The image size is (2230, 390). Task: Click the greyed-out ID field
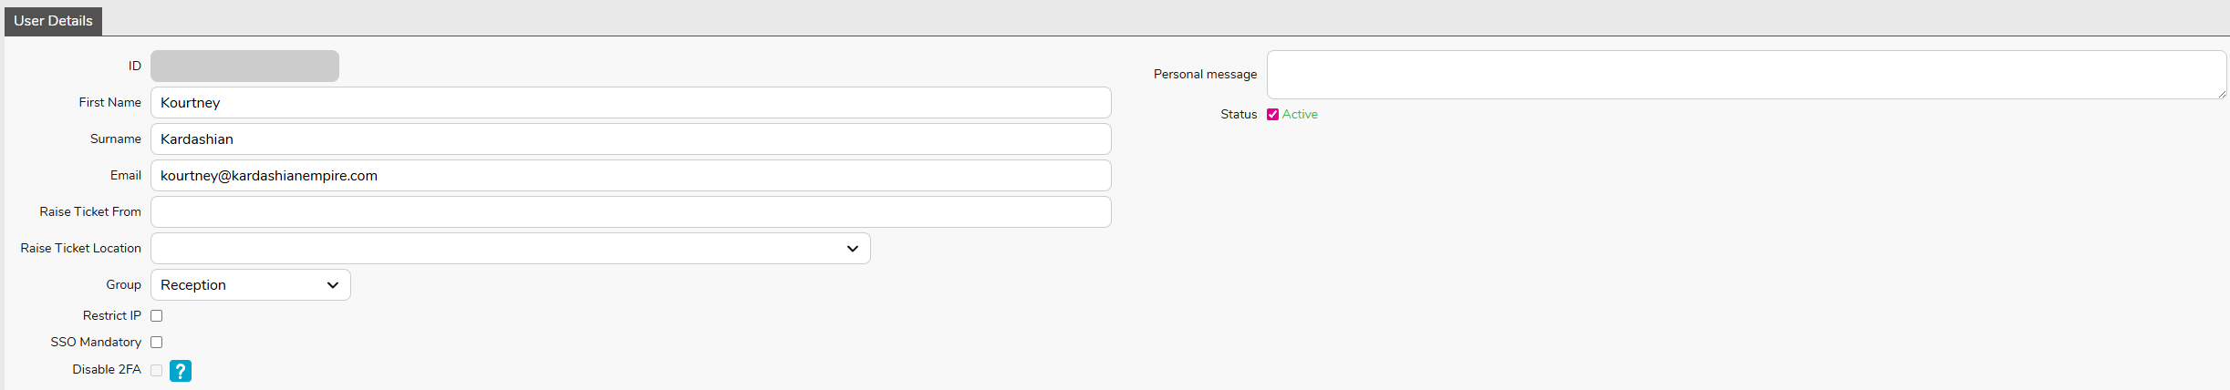(244, 67)
